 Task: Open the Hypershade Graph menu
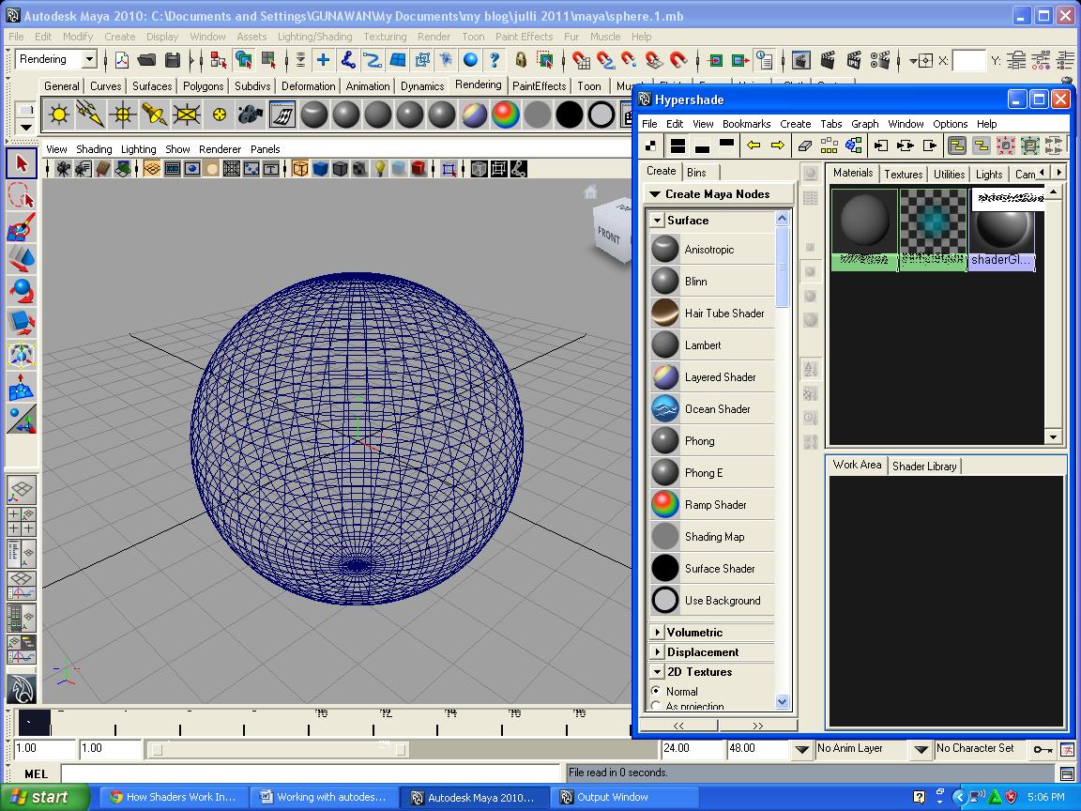tap(864, 124)
